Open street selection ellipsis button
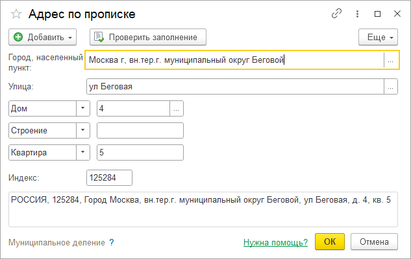Image resolution: width=411 pixels, height=259 pixels. [x=391, y=87]
